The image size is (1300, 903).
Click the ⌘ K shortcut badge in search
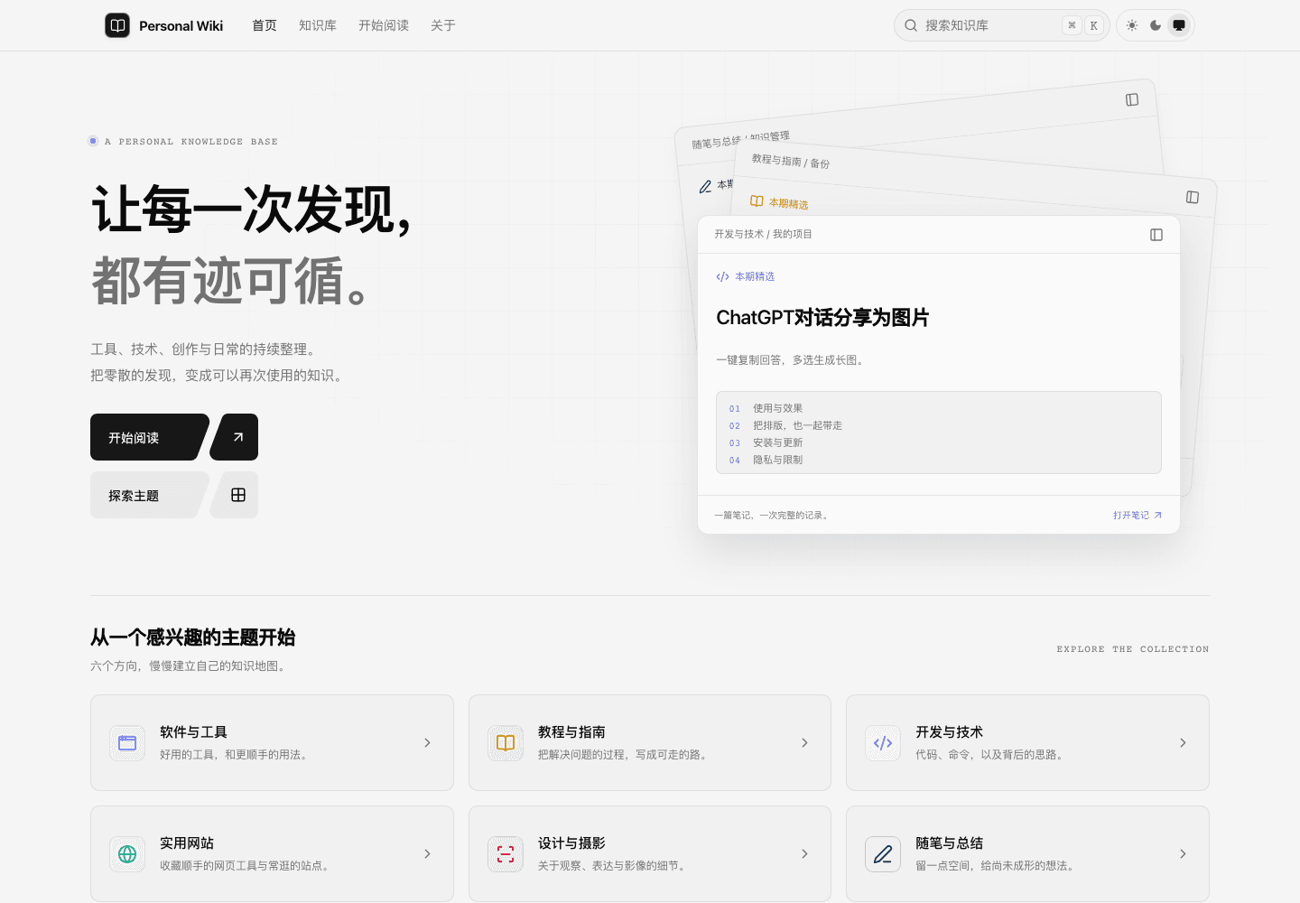point(1082,25)
